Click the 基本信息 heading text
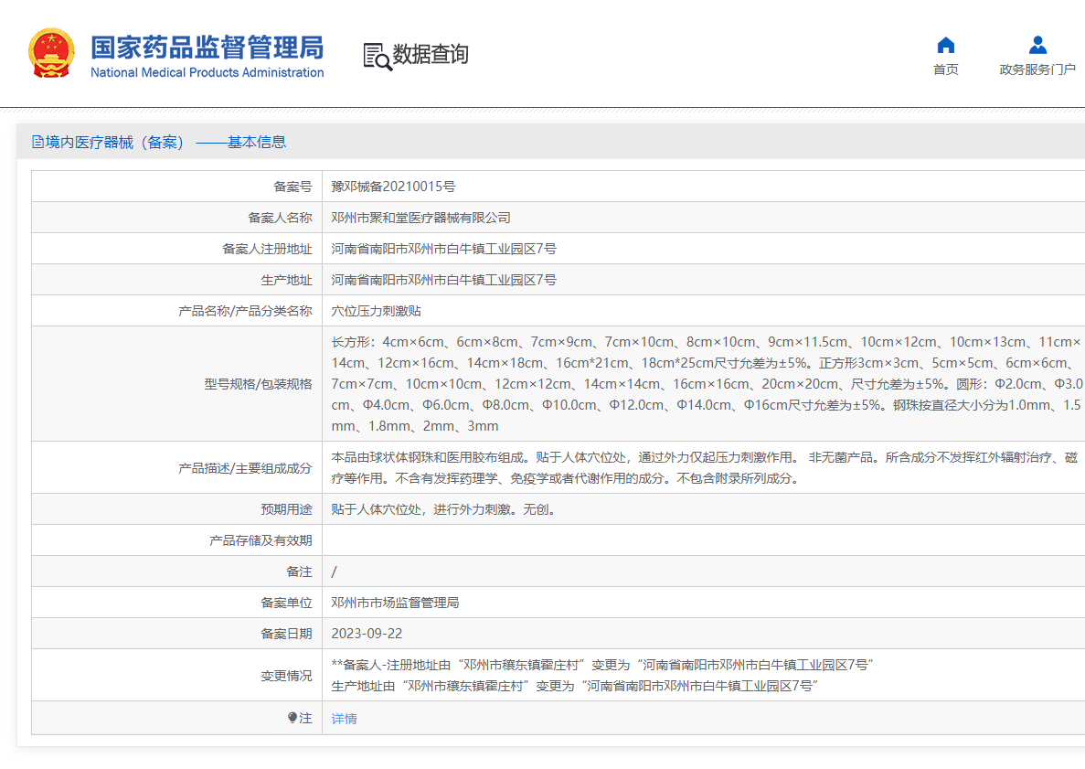1085x769 pixels. (x=257, y=142)
